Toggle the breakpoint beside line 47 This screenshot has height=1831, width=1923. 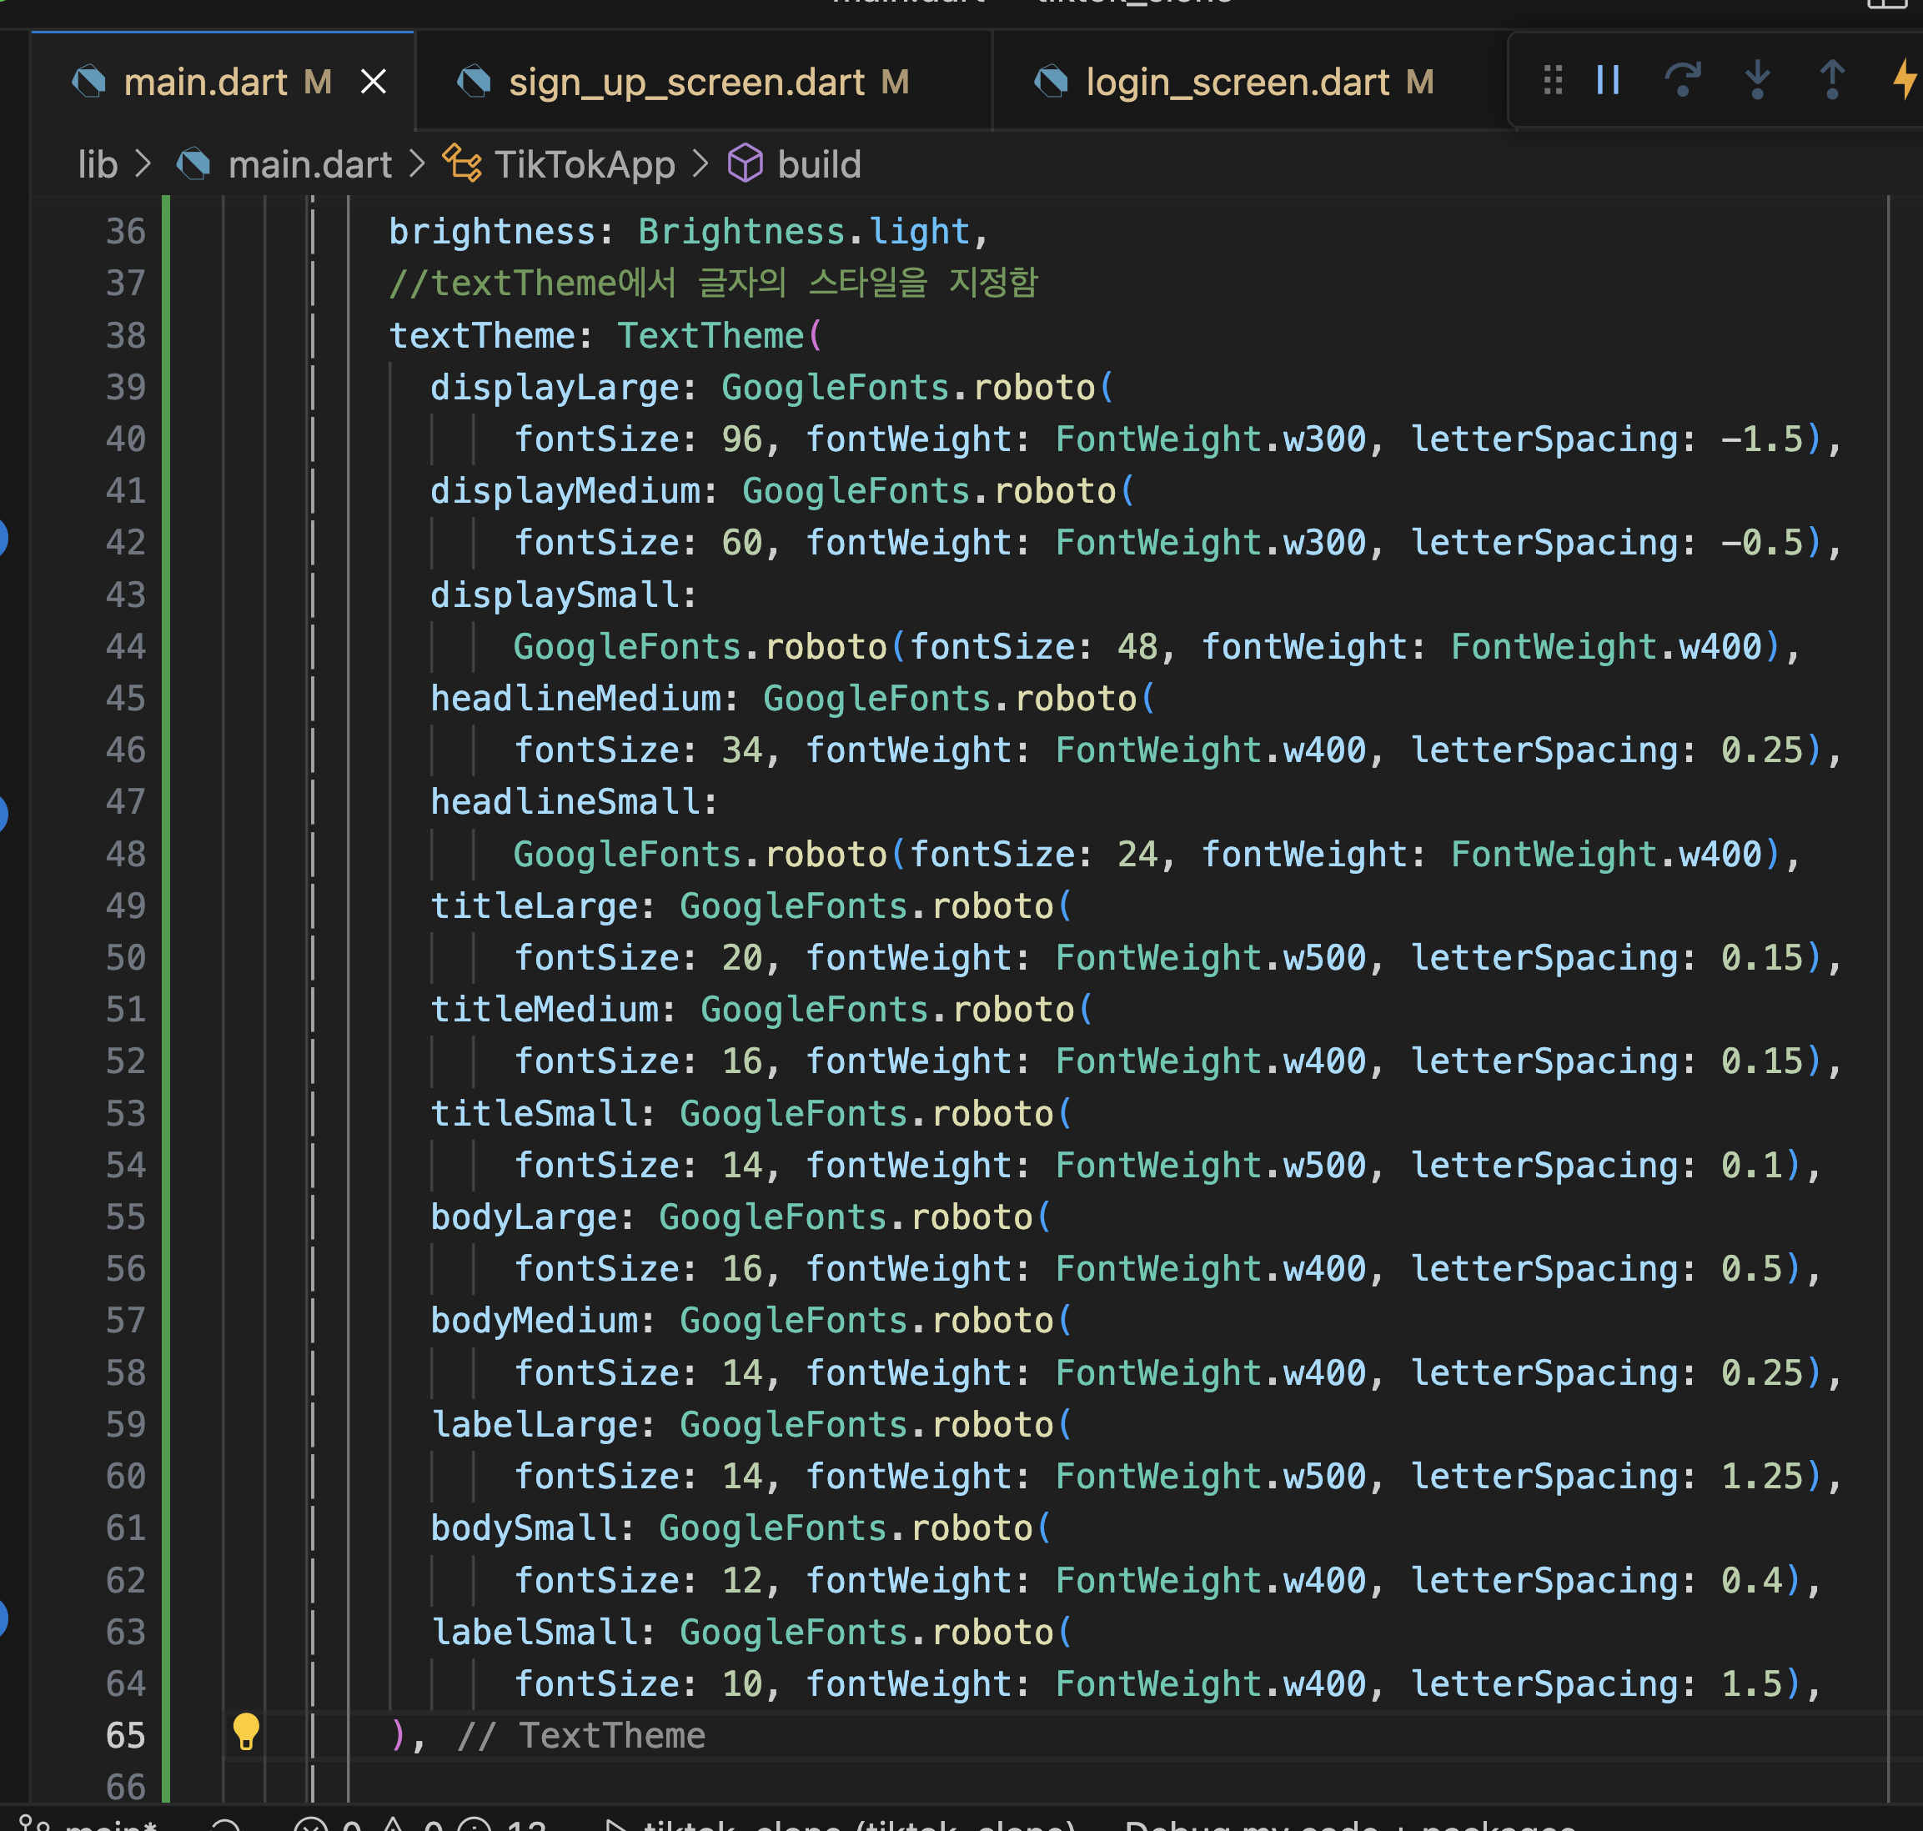point(3,813)
